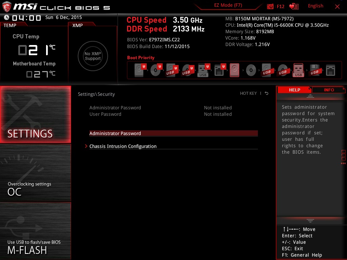Select the highlighted red USB key boot device

click(298, 70)
